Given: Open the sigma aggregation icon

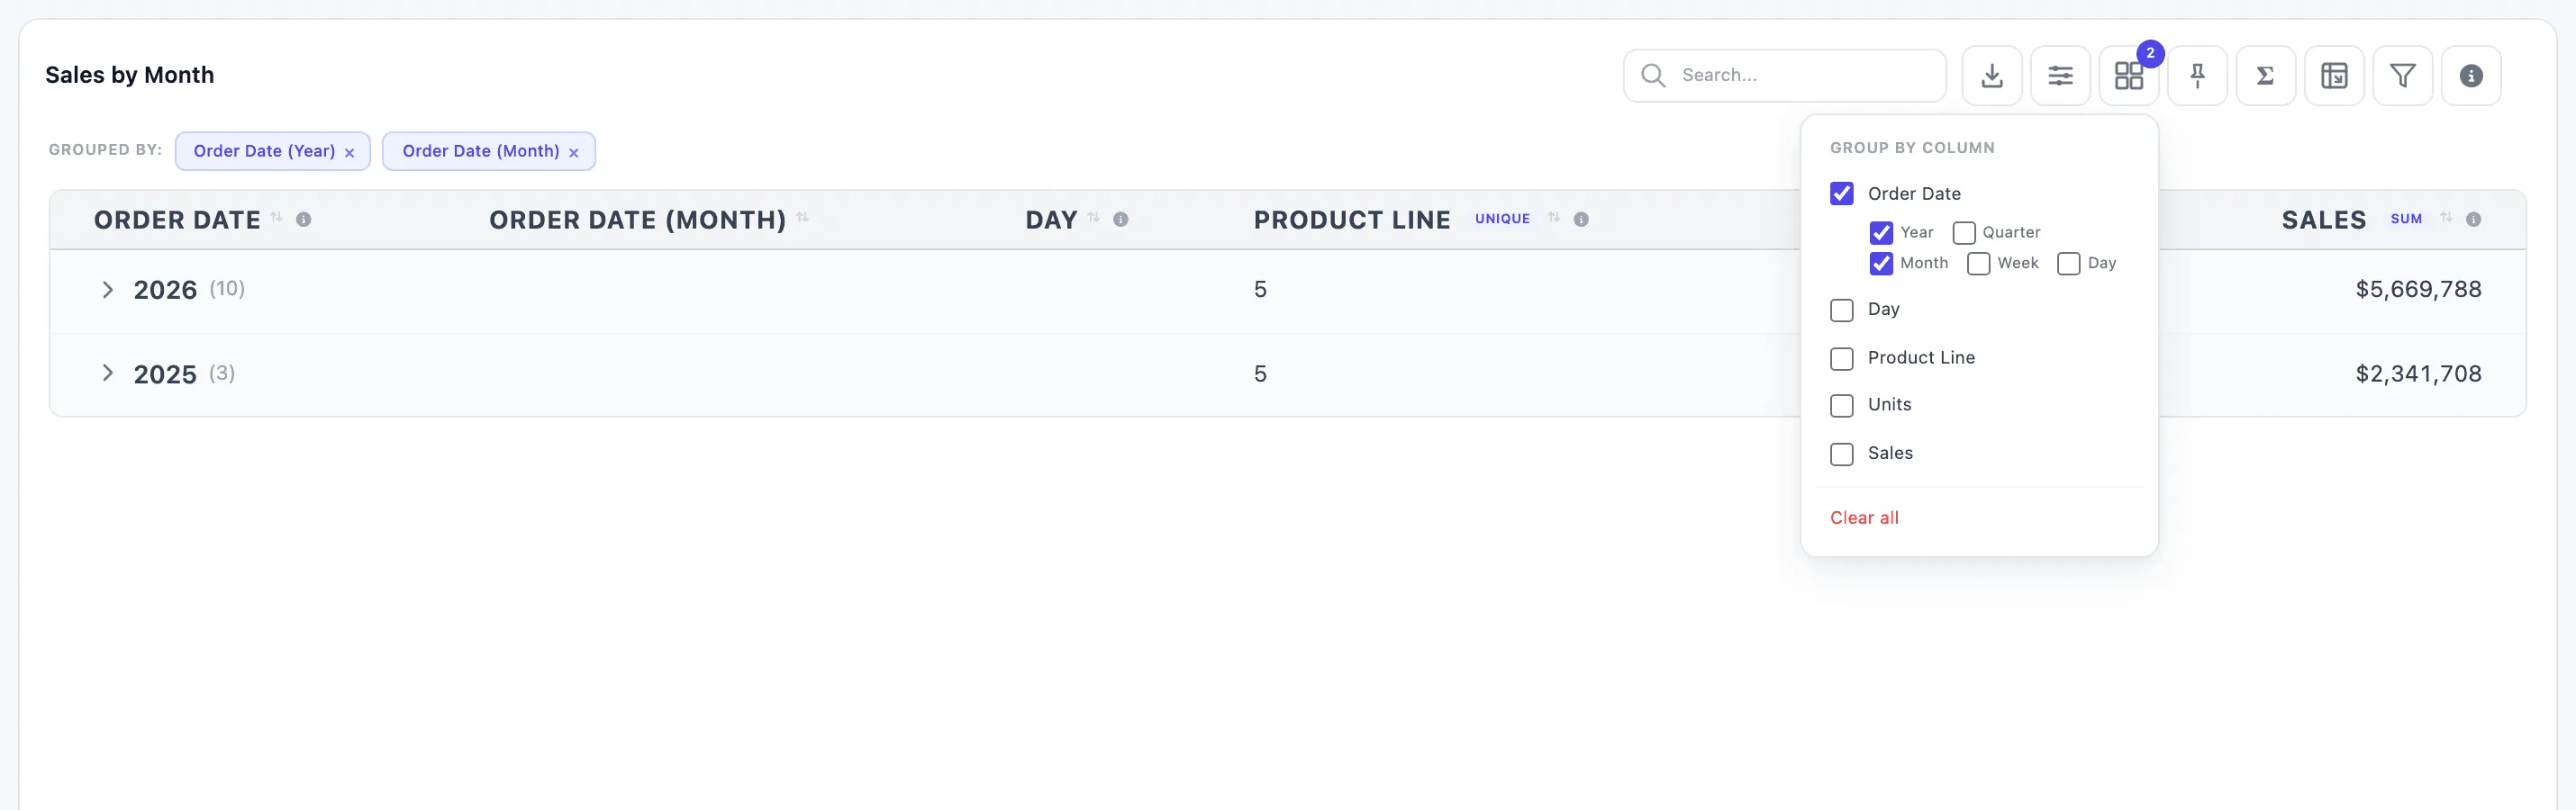Looking at the screenshot, I should (x=2265, y=76).
